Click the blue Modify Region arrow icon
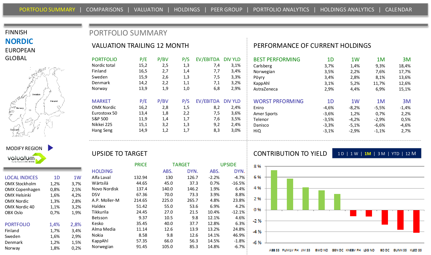 tap(51, 148)
